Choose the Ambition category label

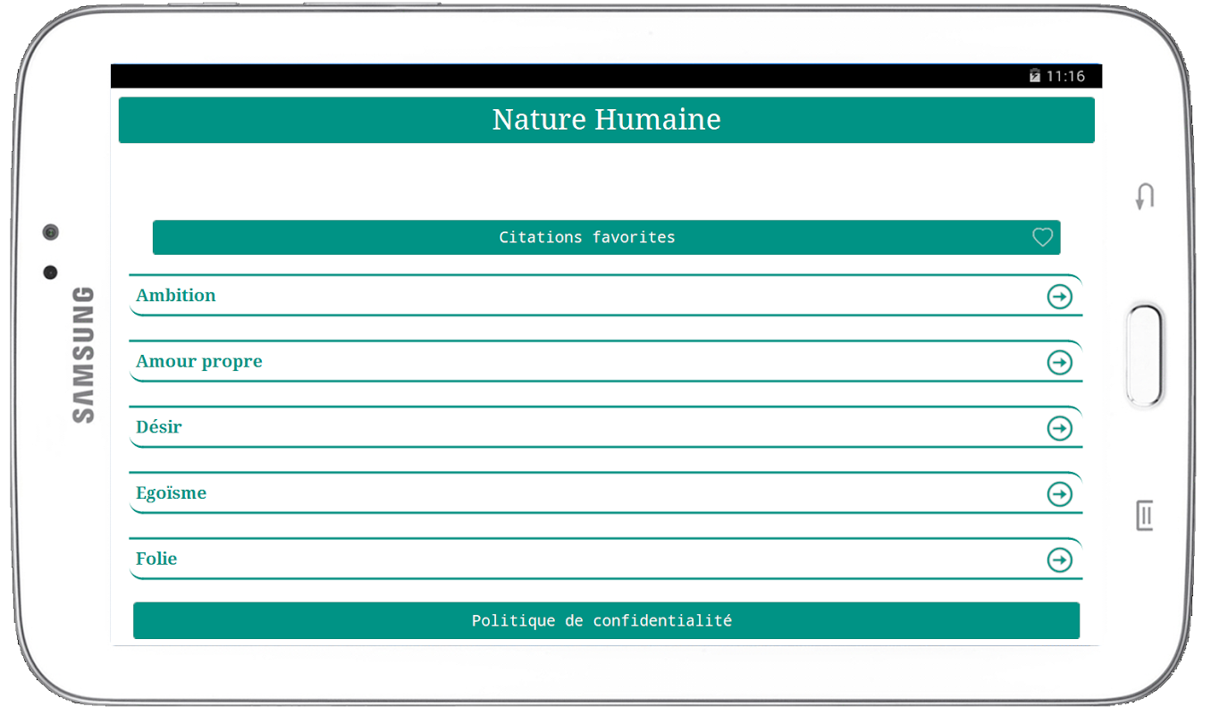[176, 296]
